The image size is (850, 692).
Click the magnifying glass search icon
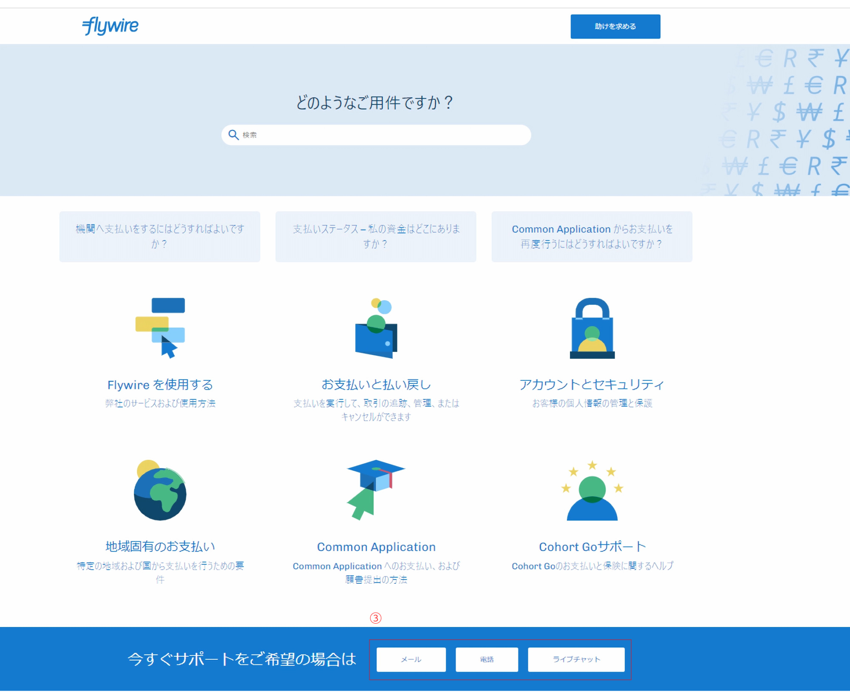(x=233, y=135)
